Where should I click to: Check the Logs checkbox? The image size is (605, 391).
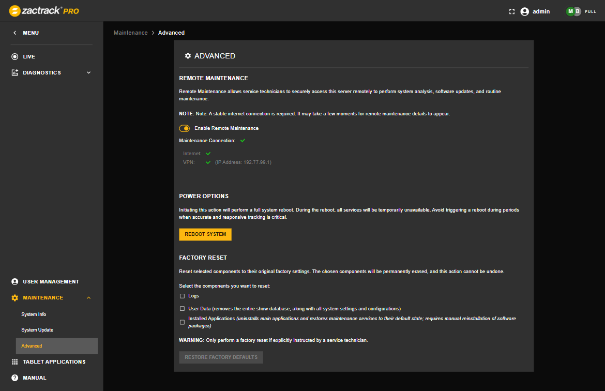pyautogui.click(x=182, y=296)
